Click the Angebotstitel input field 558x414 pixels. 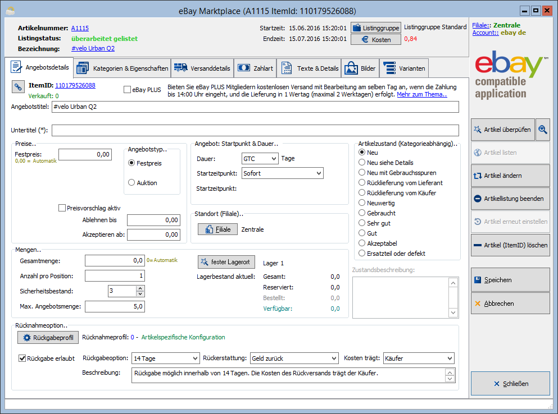(x=255, y=107)
